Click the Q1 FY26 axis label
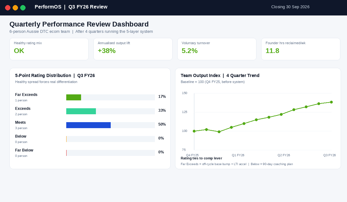Viewport: 347px width, 202px height. 238,155
